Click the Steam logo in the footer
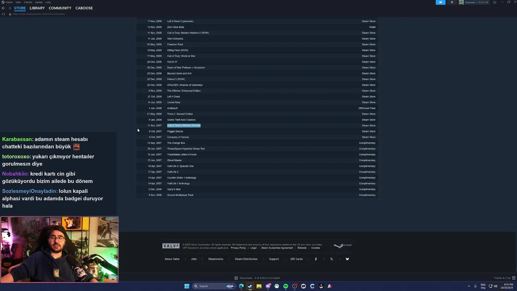The width and height of the screenshot is (517, 291). click(x=343, y=245)
